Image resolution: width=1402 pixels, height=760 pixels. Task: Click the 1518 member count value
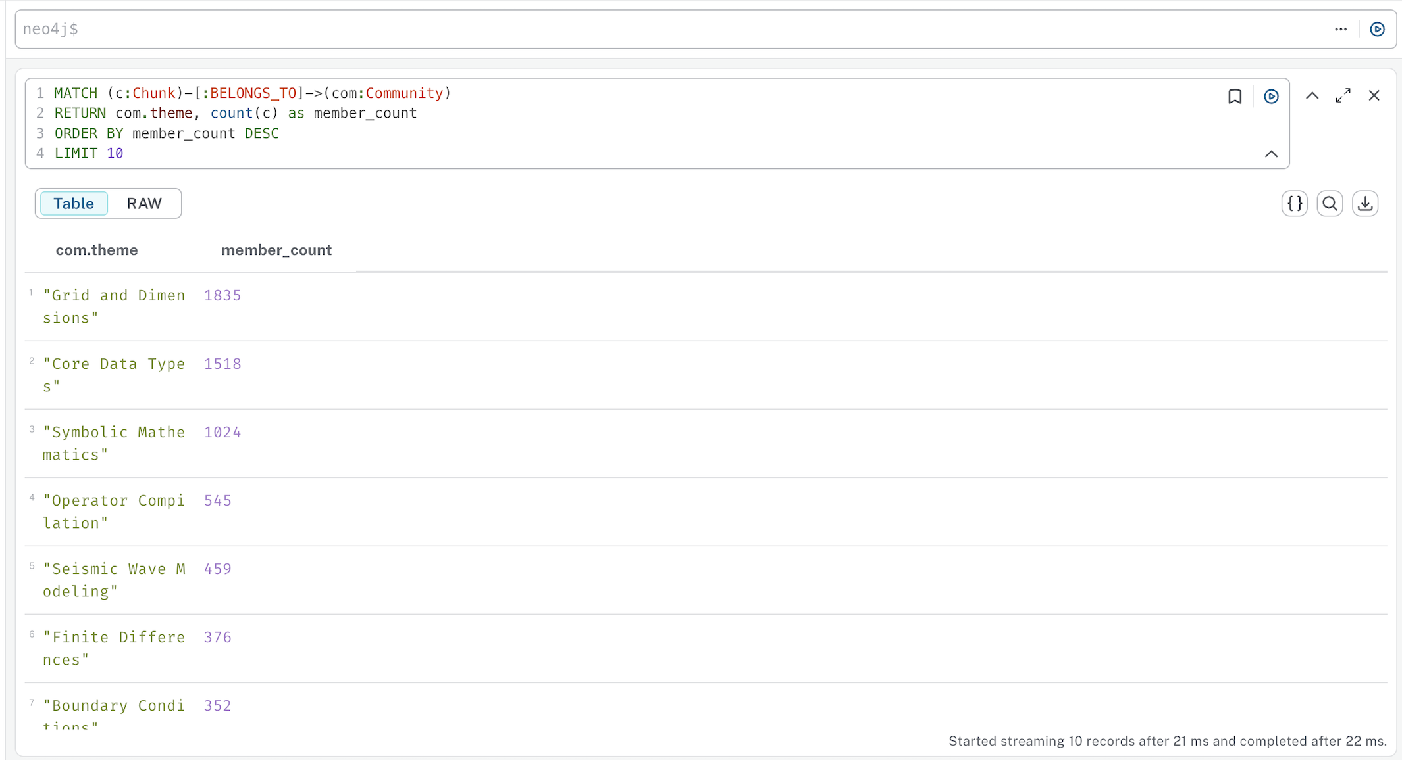tap(222, 364)
